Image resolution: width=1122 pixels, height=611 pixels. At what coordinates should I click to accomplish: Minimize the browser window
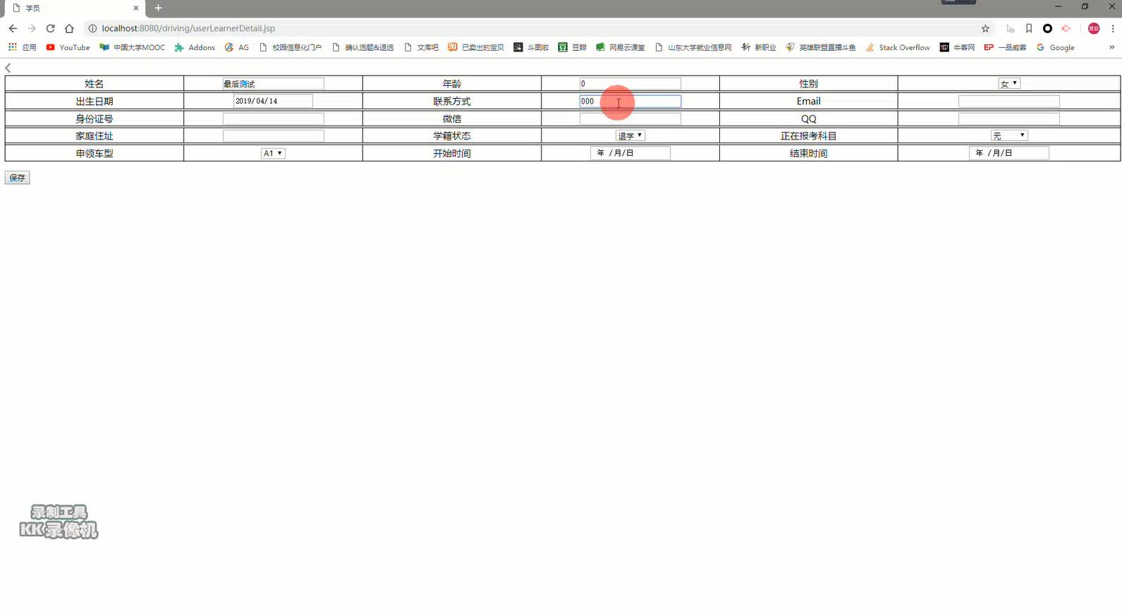(x=1058, y=6)
